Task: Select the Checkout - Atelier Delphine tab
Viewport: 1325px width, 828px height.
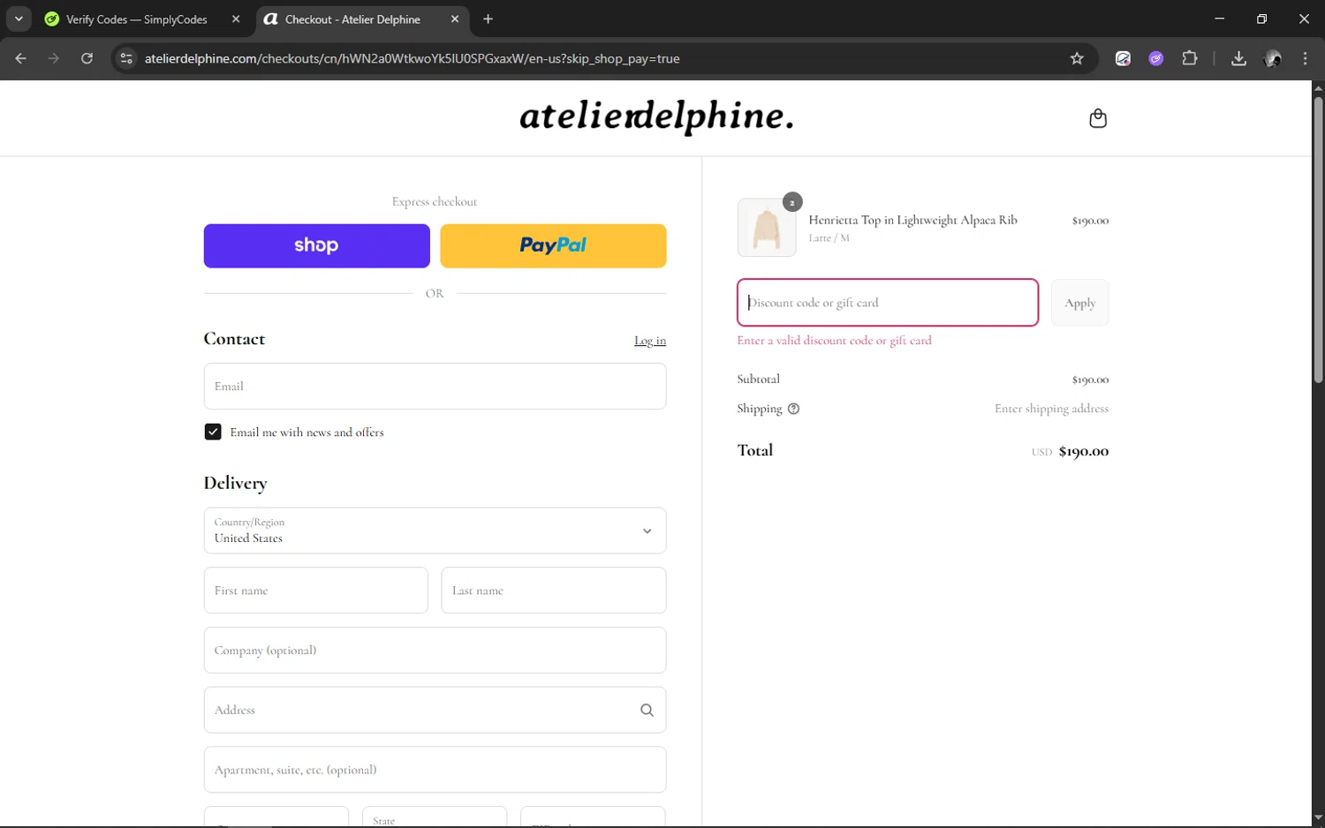Action: [352, 19]
